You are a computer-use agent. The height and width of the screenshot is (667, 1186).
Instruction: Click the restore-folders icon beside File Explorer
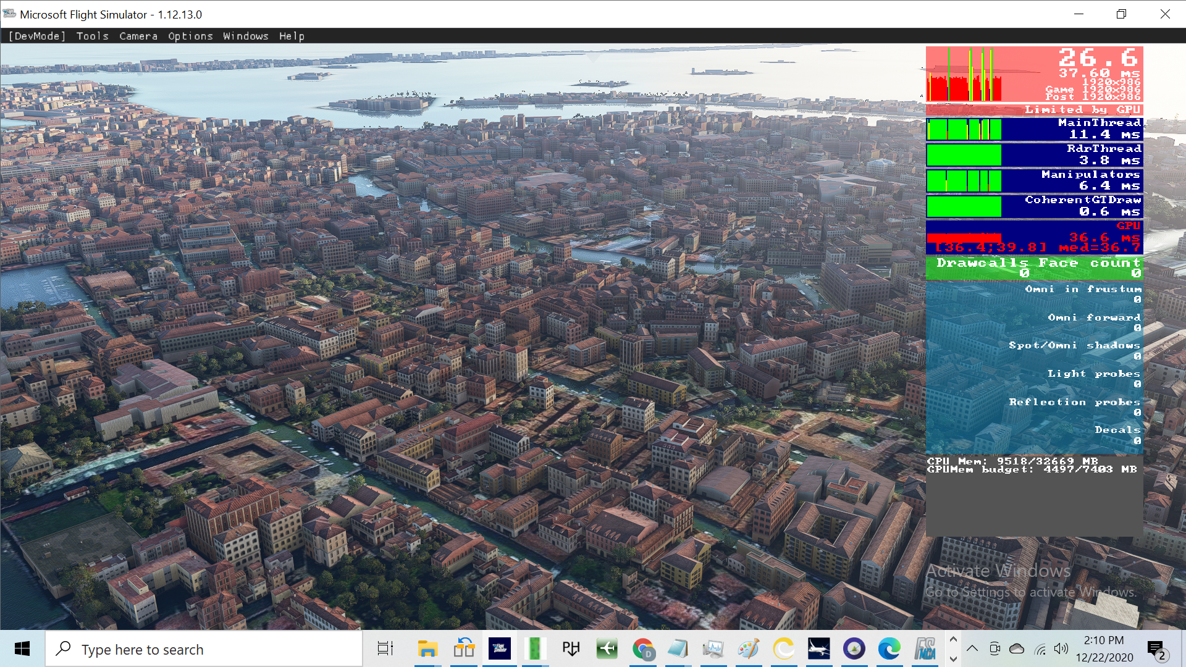(x=464, y=649)
